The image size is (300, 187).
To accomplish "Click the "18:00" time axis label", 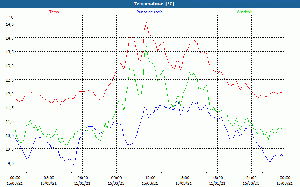I will pos(217,178).
